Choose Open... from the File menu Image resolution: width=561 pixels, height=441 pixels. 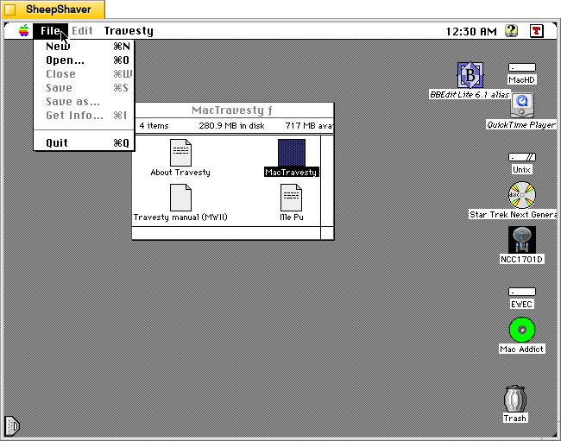coord(84,60)
